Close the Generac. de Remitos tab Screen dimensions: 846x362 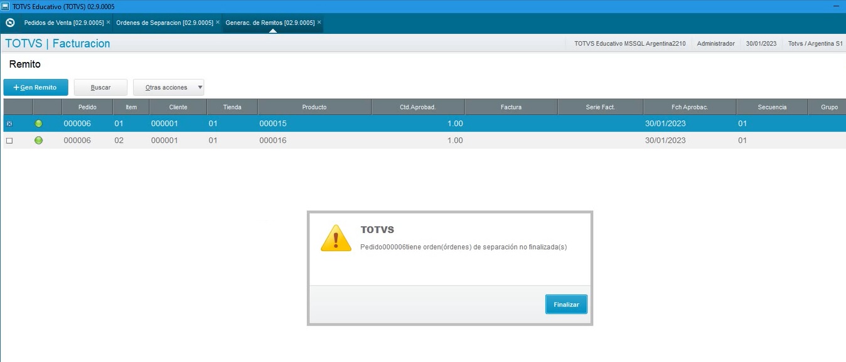(x=319, y=22)
